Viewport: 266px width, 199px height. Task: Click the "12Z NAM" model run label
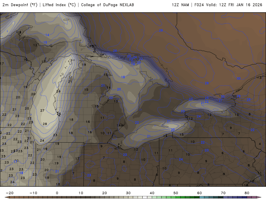click(181, 5)
